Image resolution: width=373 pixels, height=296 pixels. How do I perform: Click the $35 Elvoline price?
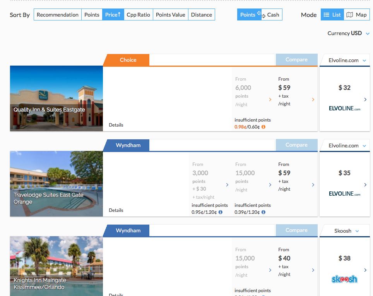pyautogui.click(x=344, y=173)
